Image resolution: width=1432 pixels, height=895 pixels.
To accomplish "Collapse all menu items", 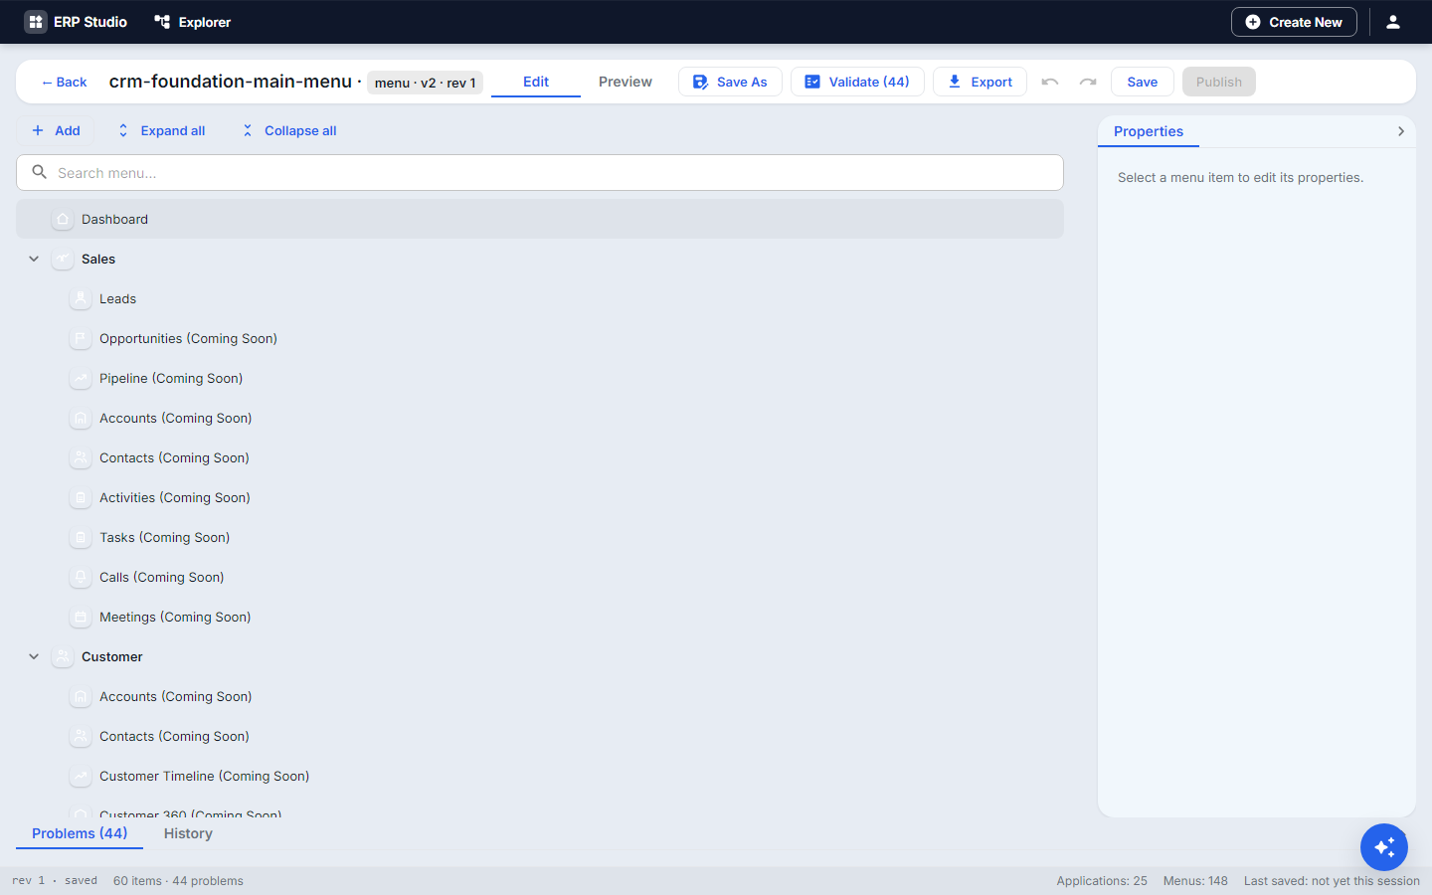I will pyautogui.click(x=289, y=130).
